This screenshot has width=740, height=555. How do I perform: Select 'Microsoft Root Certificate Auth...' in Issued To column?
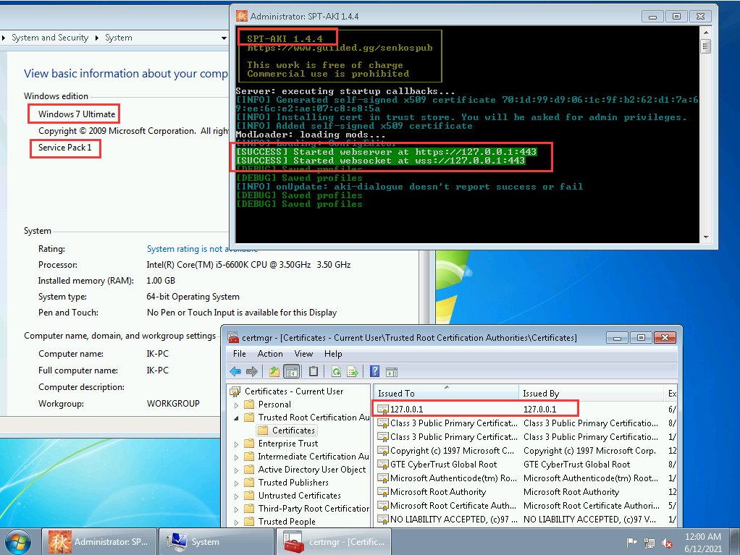point(453,506)
